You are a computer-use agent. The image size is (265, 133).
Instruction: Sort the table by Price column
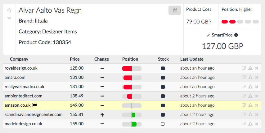[74, 59]
